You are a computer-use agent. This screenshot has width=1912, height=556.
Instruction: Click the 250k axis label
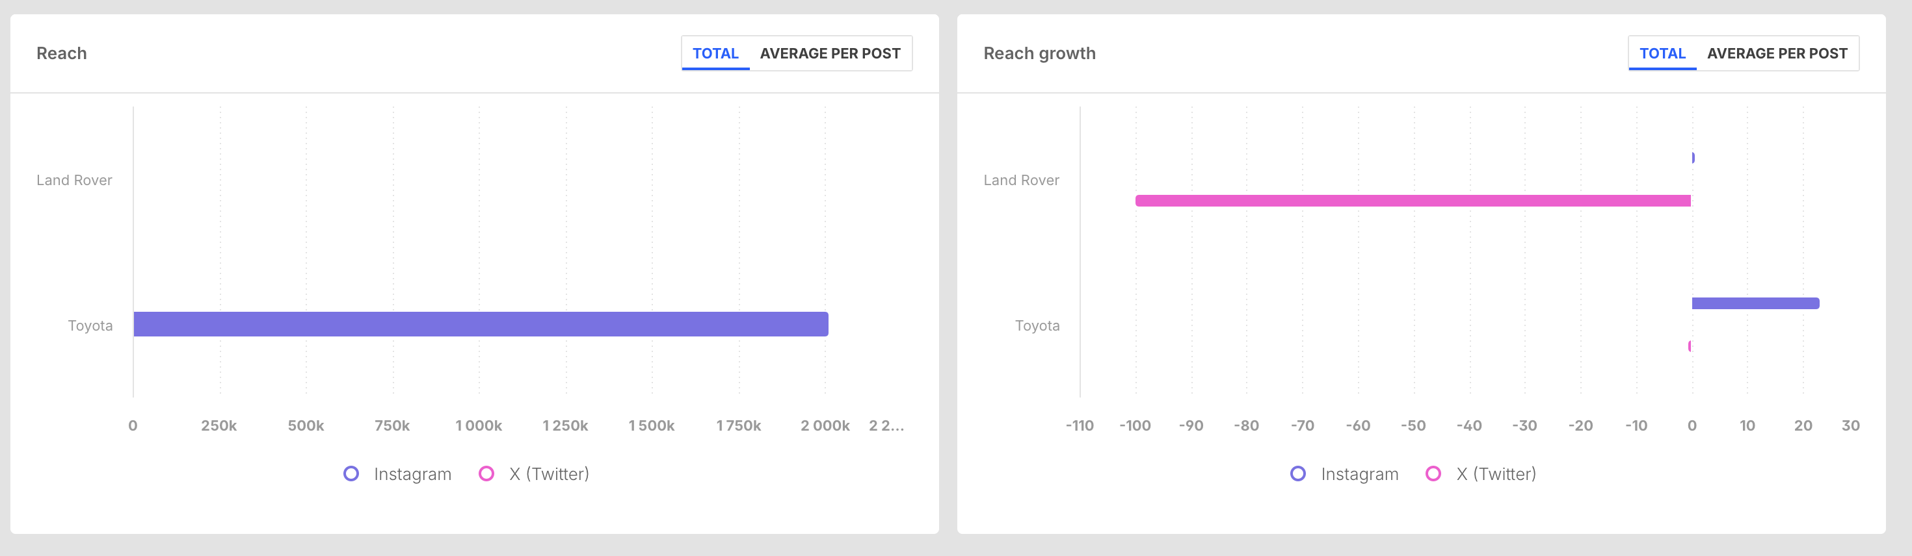click(219, 425)
